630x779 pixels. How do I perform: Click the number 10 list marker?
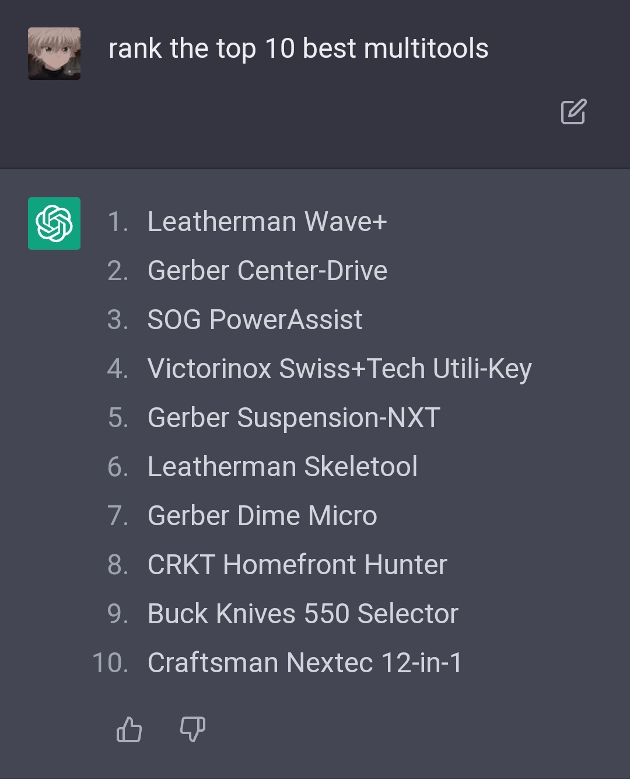point(110,663)
